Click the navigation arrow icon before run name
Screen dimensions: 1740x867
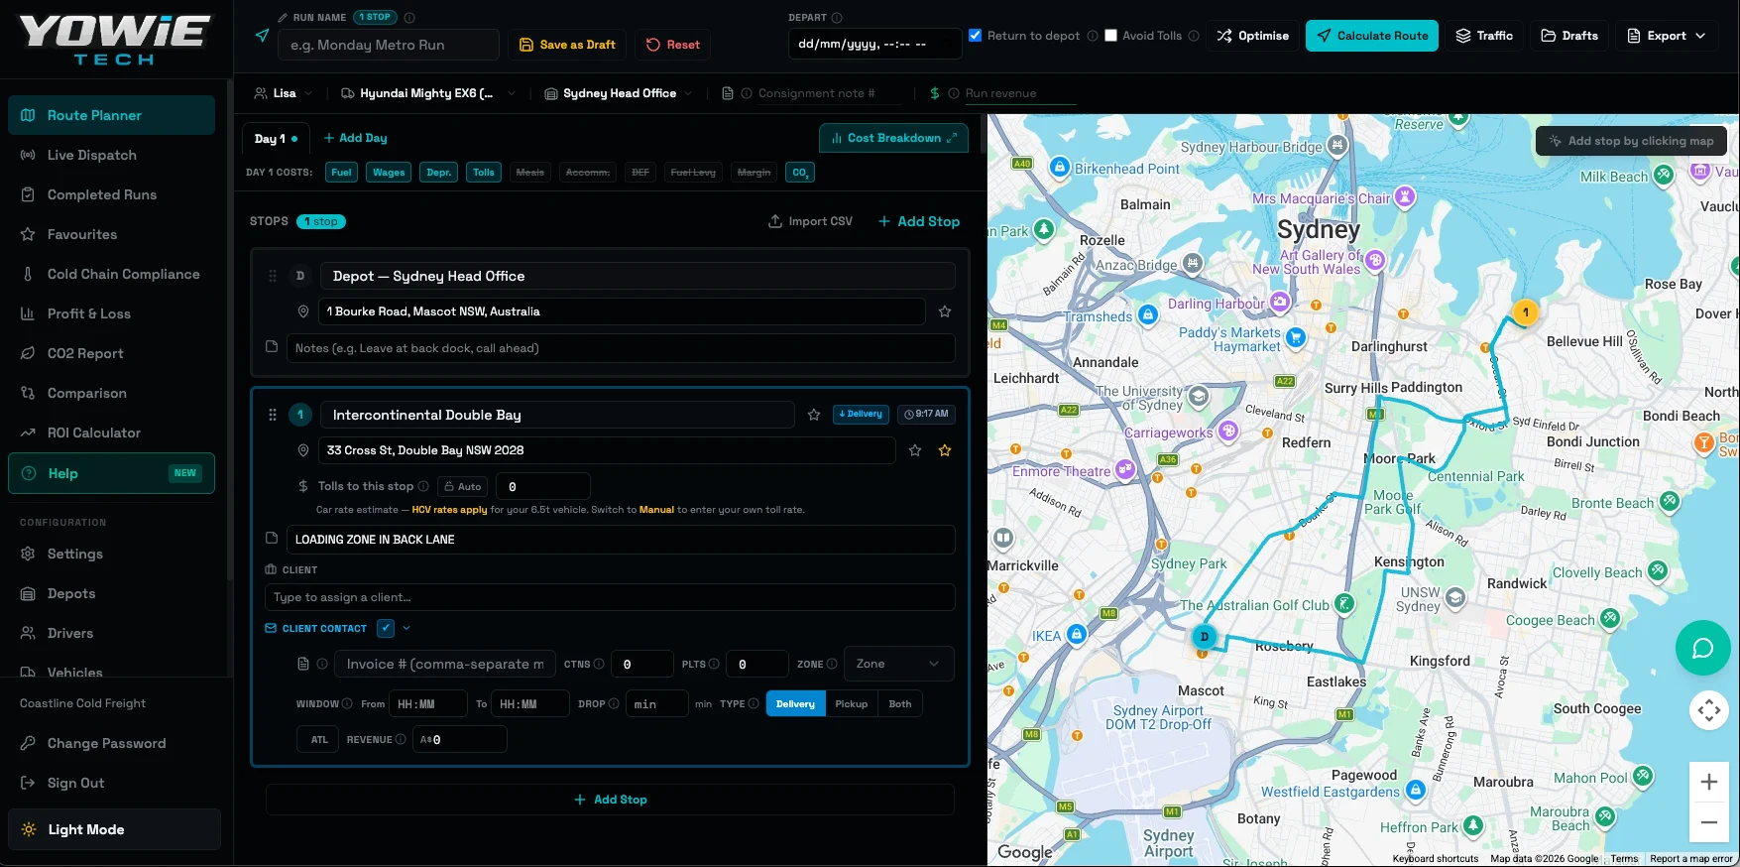click(x=262, y=36)
